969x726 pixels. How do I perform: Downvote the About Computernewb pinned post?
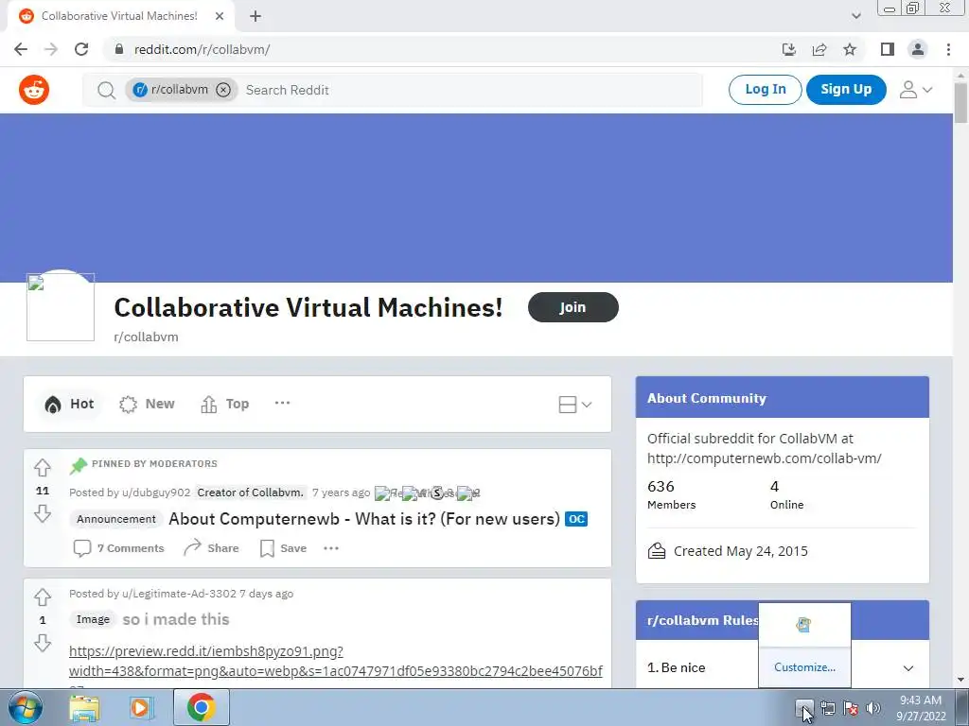42,513
